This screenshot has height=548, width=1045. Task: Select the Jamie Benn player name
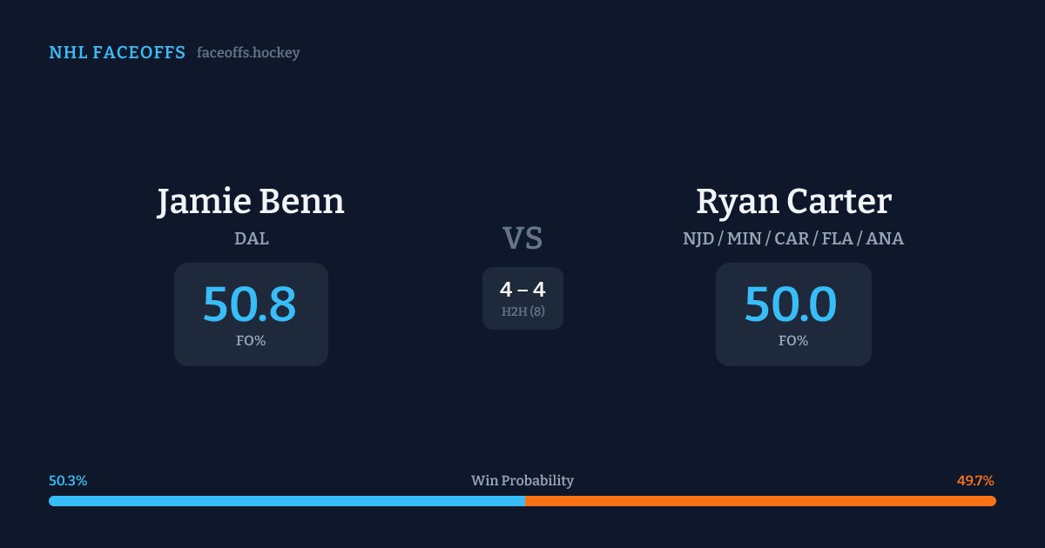pyautogui.click(x=251, y=202)
